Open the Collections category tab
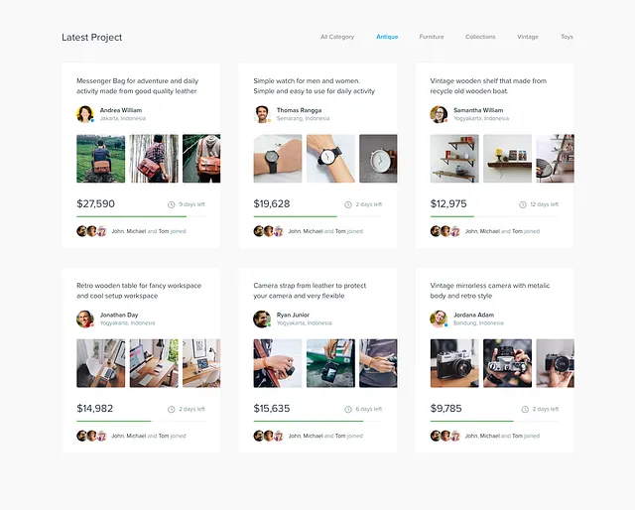 pyautogui.click(x=480, y=37)
